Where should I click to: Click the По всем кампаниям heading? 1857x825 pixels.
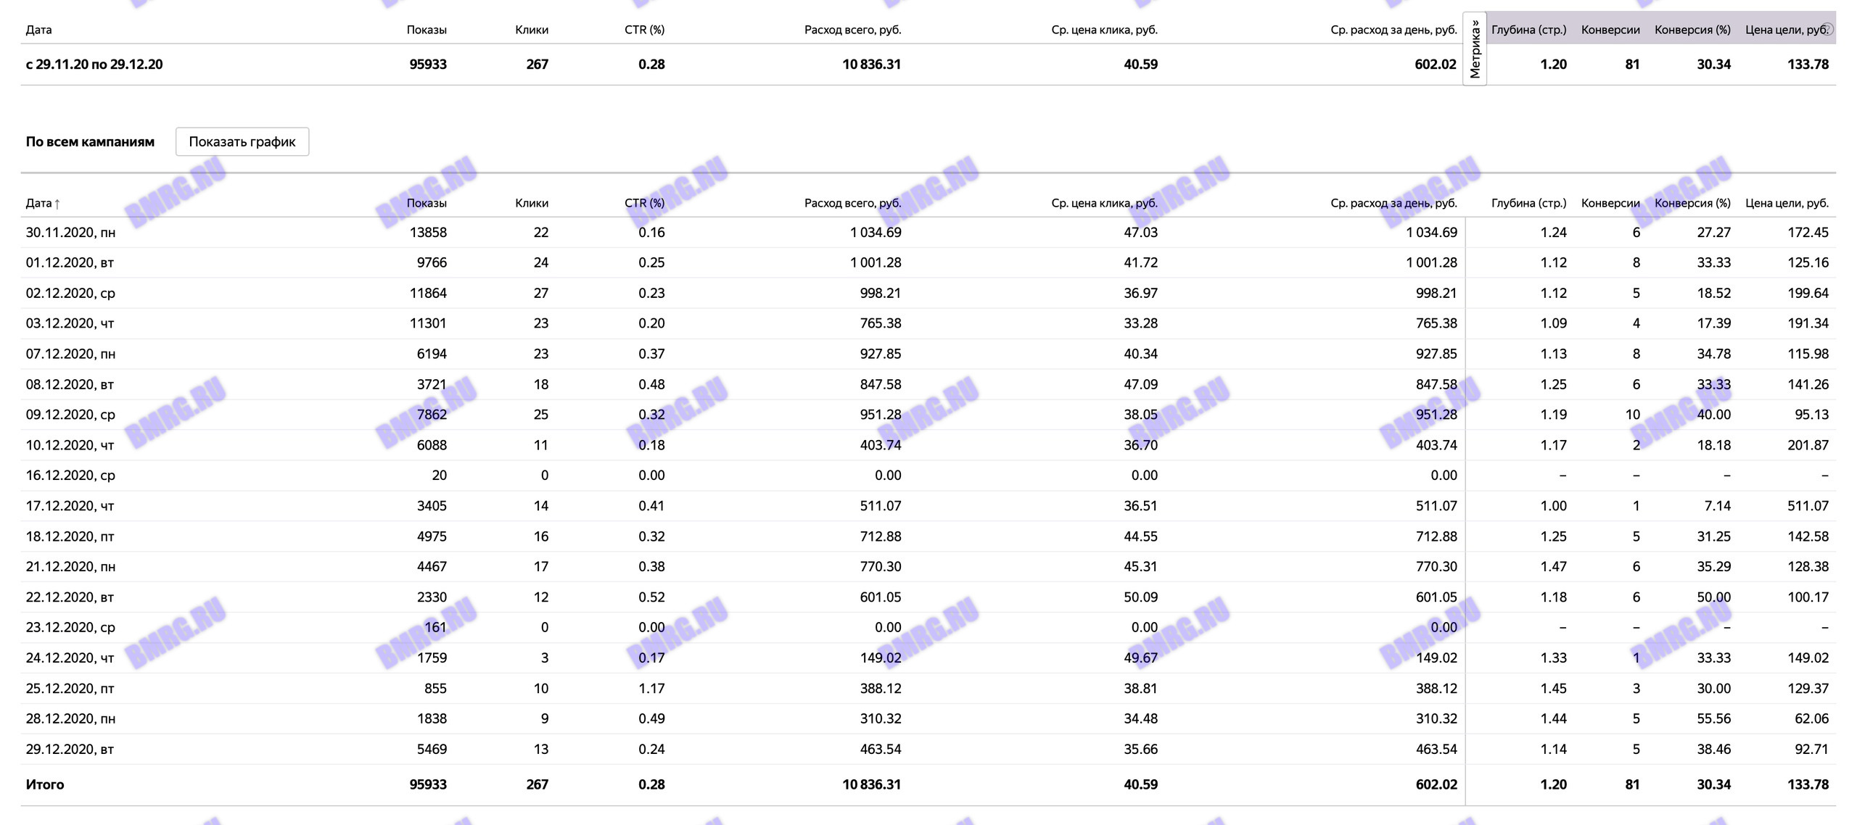tap(90, 141)
